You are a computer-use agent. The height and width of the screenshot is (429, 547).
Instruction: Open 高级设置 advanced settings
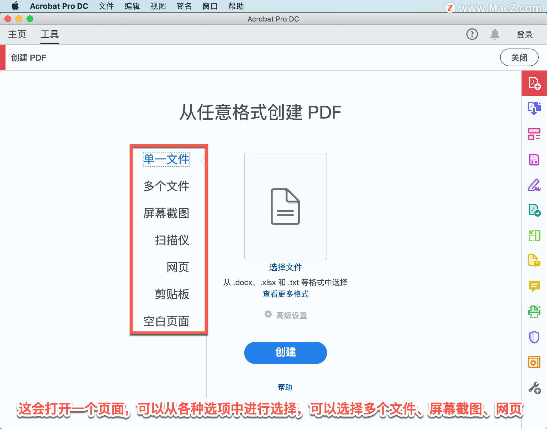pyautogui.click(x=291, y=315)
